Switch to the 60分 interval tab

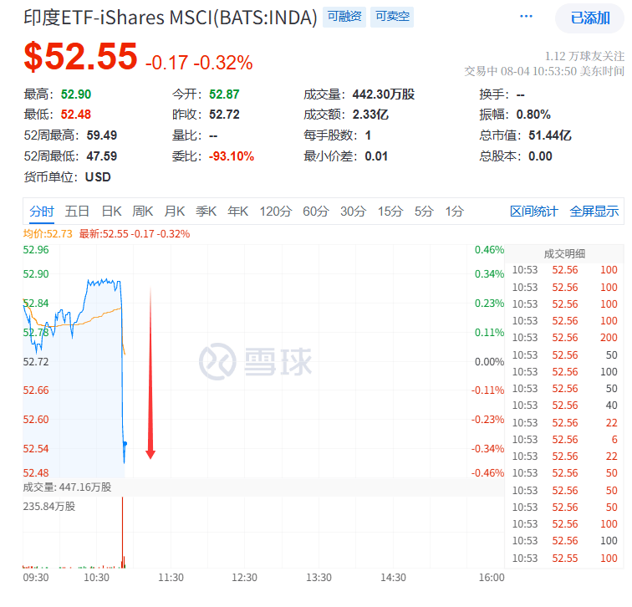pyautogui.click(x=316, y=212)
